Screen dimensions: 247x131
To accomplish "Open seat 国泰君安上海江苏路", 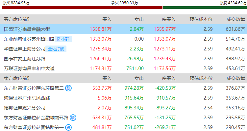I will (25, 59).
